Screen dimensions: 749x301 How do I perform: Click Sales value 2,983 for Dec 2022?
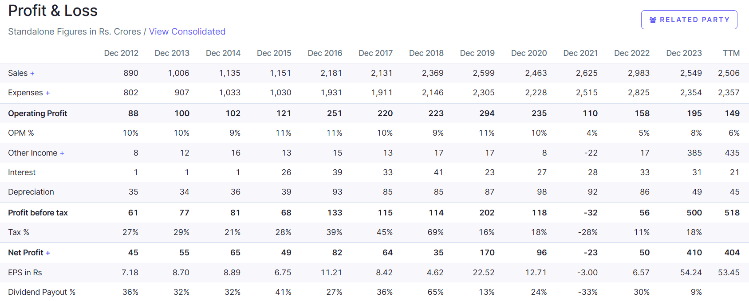[639, 73]
